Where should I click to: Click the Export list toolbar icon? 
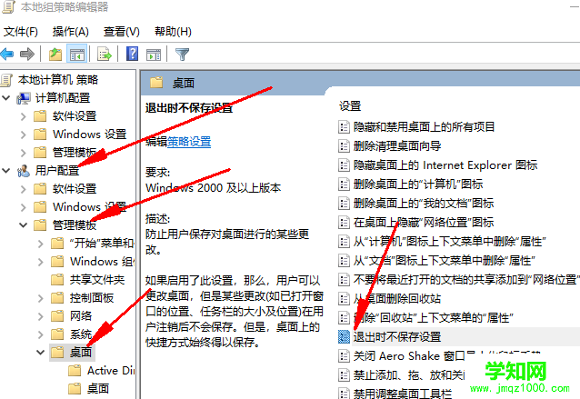click(104, 55)
